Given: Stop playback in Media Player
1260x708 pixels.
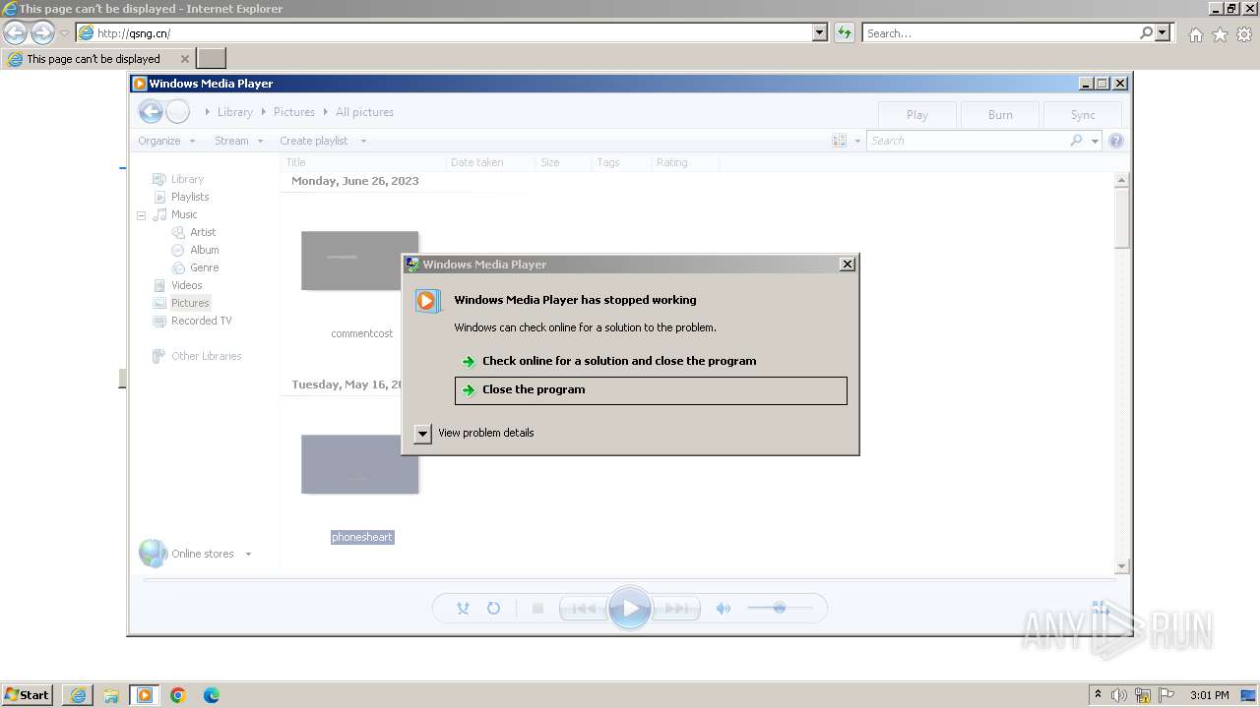Looking at the screenshot, I should point(537,609).
